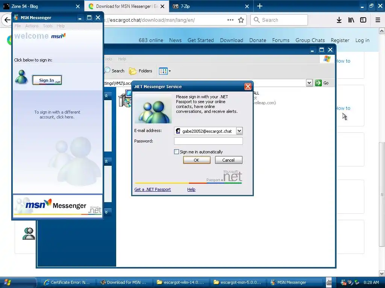Open the Download site link

pyautogui.click(x=232, y=40)
